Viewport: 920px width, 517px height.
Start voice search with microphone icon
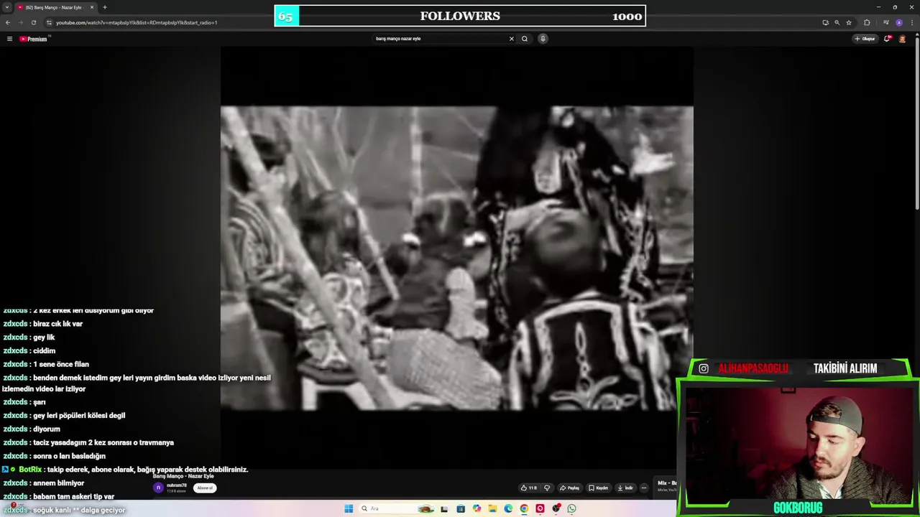(543, 39)
